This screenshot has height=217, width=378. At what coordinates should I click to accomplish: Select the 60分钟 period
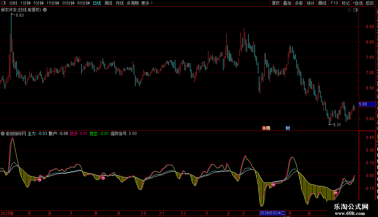click(83, 3)
